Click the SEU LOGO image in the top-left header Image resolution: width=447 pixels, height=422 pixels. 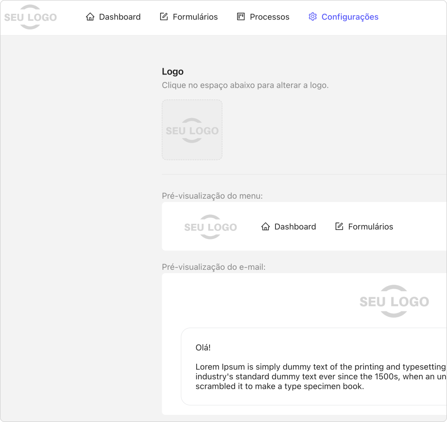click(x=30, y=18)
